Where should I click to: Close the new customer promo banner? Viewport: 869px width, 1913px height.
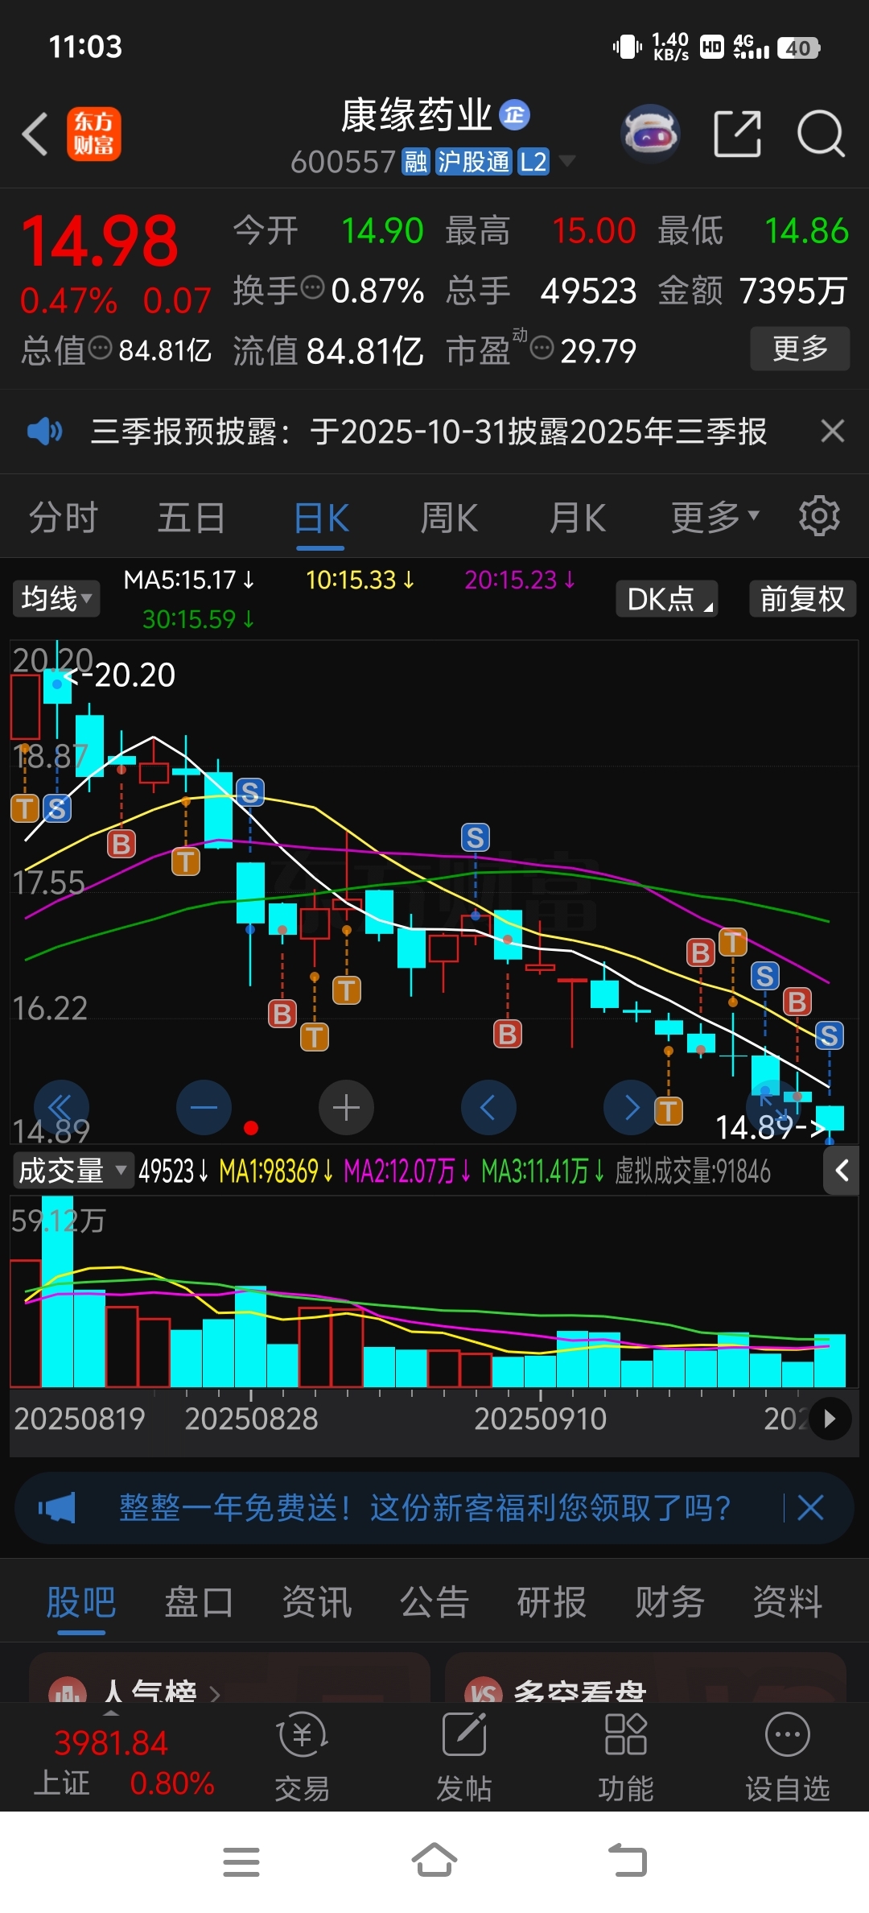coord(810,1507)
